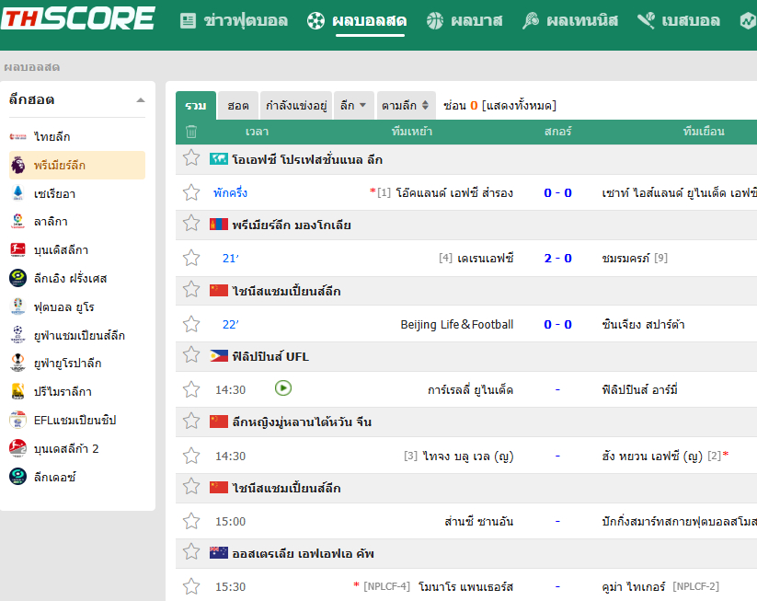The width and height of the screenshot is (757, 601).
Task: Click the EFL Championship logo
Action: [17, 420]
